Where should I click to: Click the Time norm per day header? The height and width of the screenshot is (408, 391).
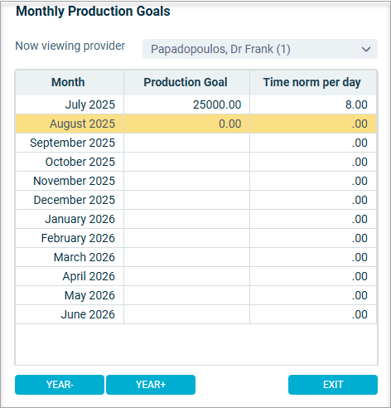pyautogui.click(x=313, y=82)
